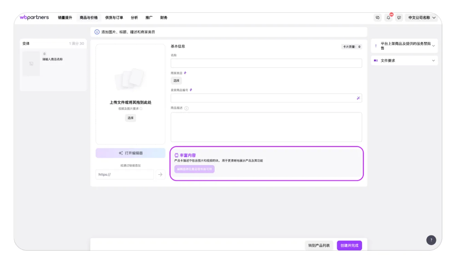
Task: Go to the 供货与订单 menu
Action: tap(114, 18)
